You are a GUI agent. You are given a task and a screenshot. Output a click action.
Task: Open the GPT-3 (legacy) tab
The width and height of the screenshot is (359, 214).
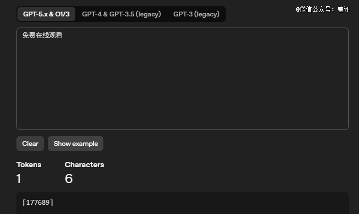(196, 14)
